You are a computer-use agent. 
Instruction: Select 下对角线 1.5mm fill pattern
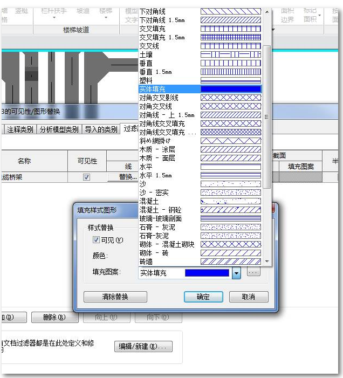tap(200, 20)
